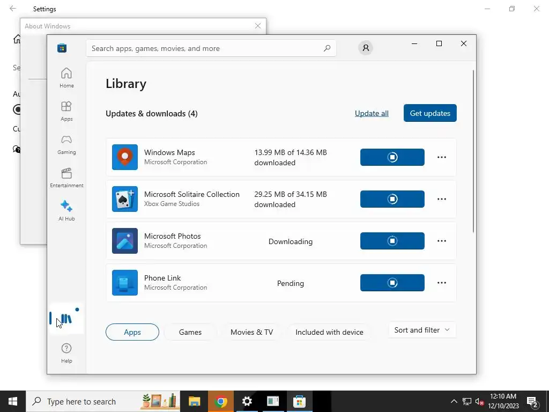Screen dimensions: 549x412
Task: Select the Apps filter tab
Action: coord(132,332)
